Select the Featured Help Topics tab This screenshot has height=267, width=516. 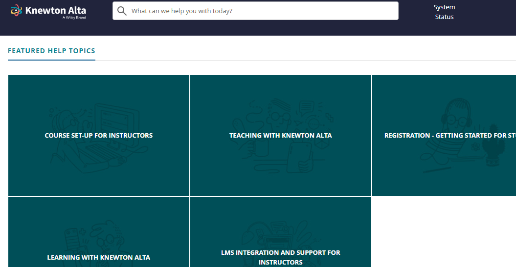(51, 51)
